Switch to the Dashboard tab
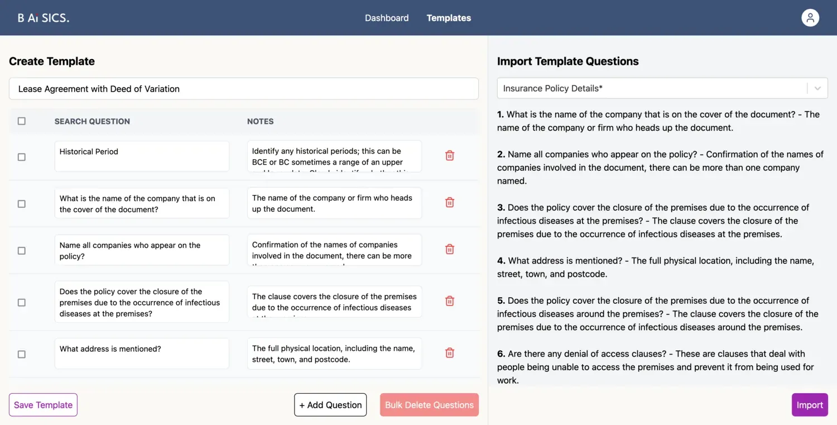Viewport: 837px width, 425px height. coord(387,17)
